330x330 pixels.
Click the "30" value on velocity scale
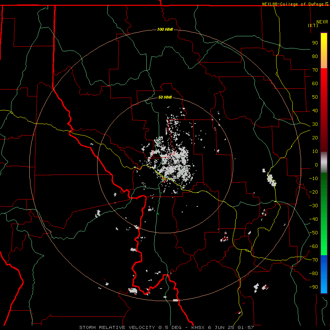coord(315,124)
